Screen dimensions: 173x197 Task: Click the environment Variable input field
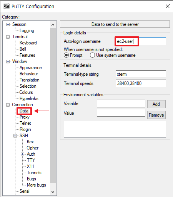coord(121,104)
